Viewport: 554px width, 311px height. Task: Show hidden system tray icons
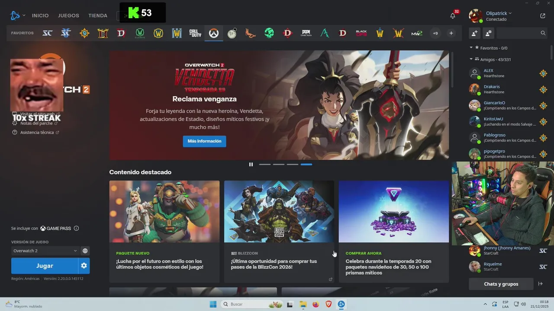click(x=485, y=304)
